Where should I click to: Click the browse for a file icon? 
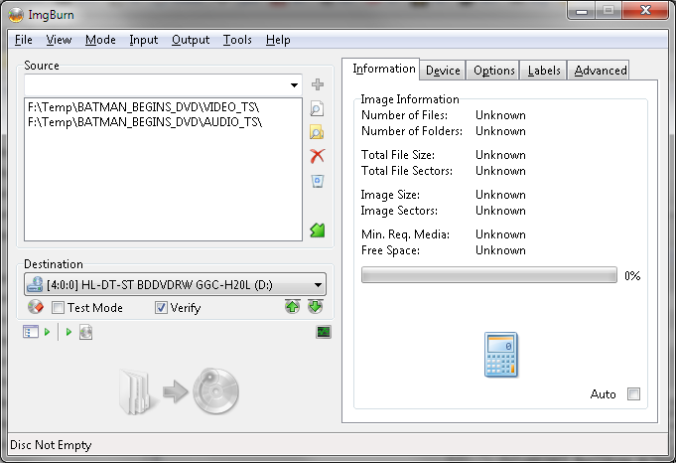pyautogui.click(x=317, y=108)
